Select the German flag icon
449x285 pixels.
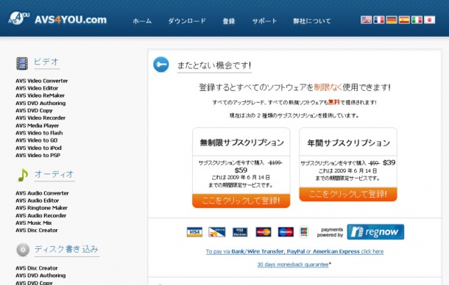click(392, 20)
